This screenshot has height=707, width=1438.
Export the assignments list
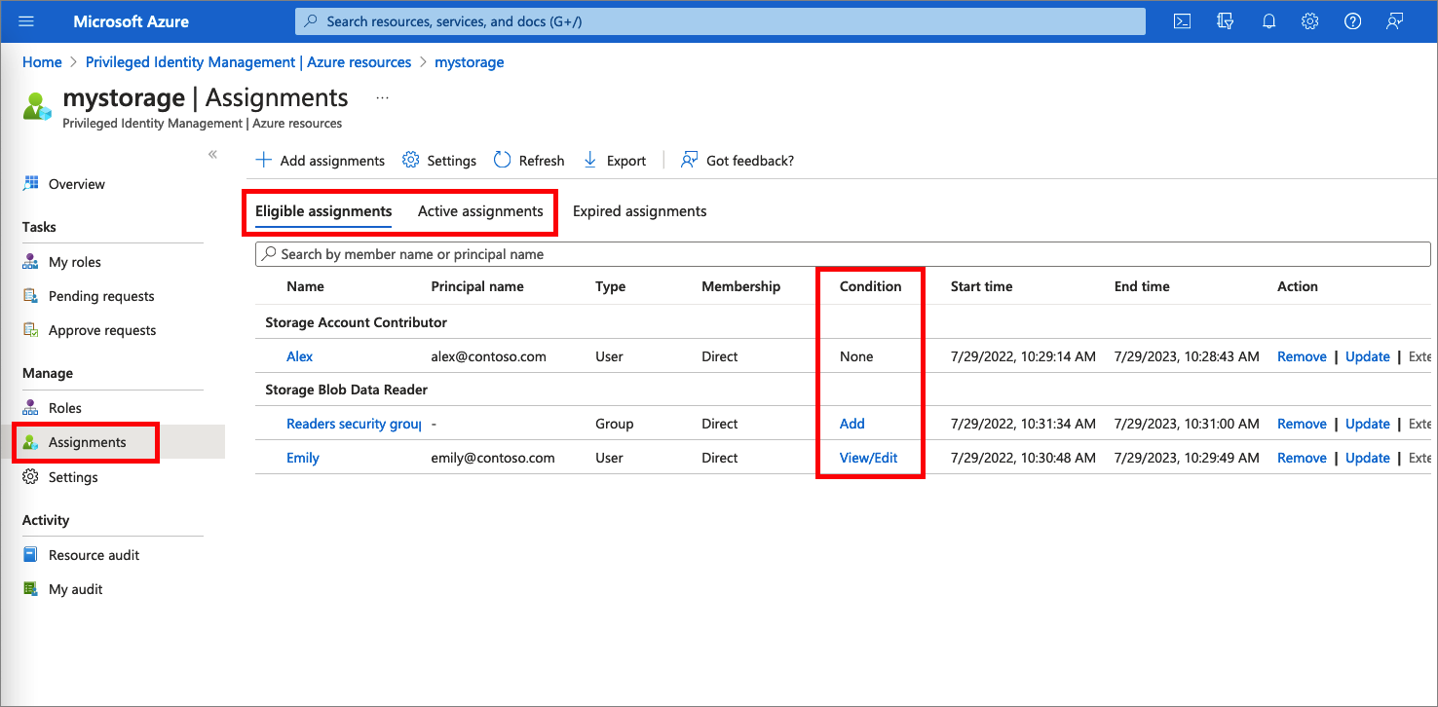click(615, 161)
